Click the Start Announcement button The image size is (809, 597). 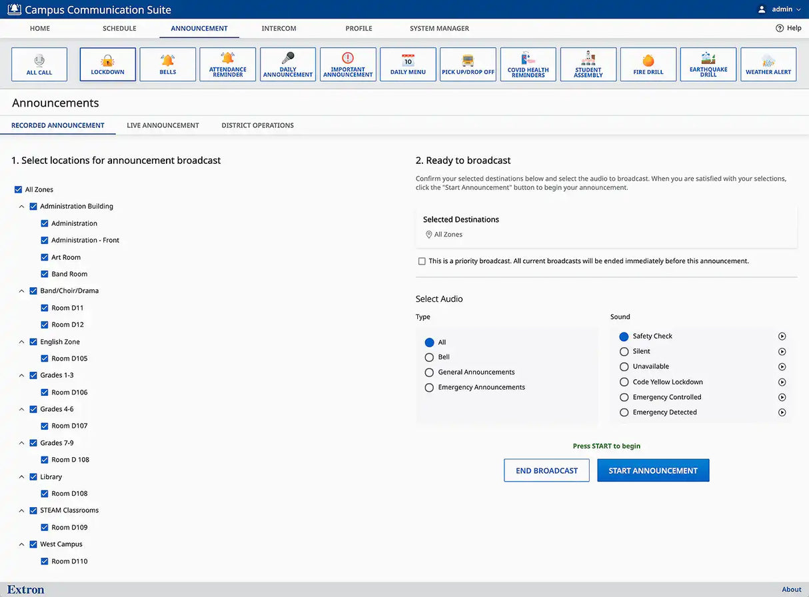point(653,470)
